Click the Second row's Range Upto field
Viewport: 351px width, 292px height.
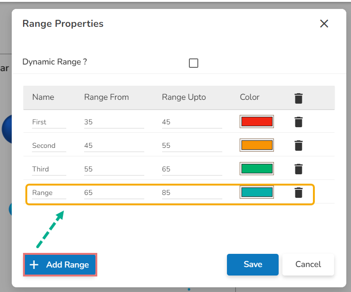click(192, 146)
